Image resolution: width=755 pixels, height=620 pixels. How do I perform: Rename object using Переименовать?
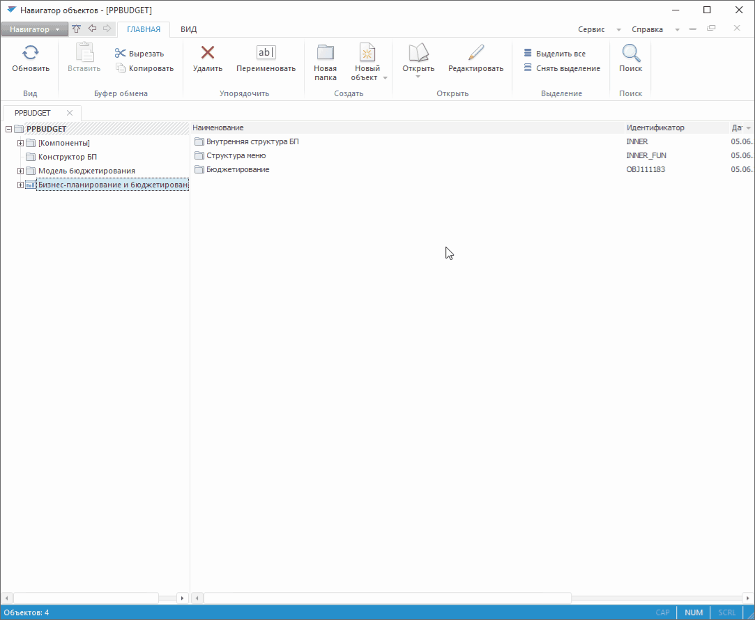pyautogui.click(x=266, y=59)
